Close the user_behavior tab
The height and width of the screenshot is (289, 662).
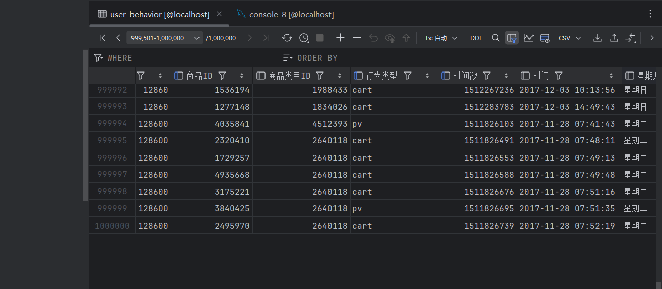tap(219, 14)
